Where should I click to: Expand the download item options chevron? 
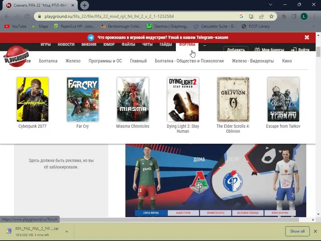(67, 232)
